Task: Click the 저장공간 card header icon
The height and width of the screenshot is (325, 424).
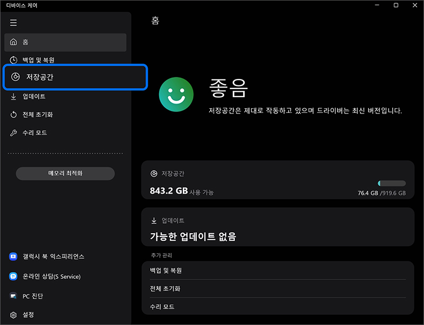Action: [x=154, y=173]
